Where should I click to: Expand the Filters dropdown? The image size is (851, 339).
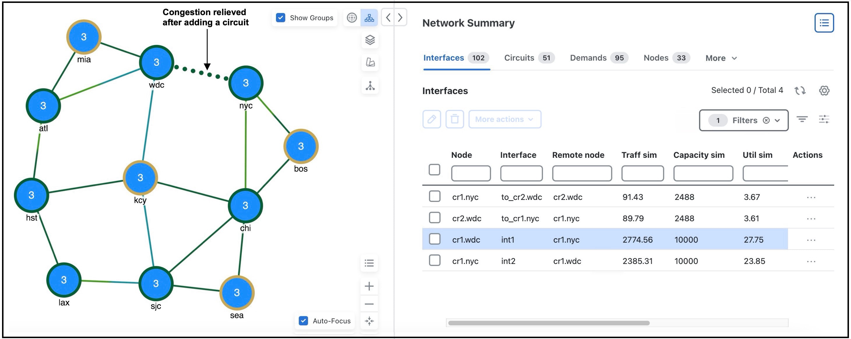777,120
